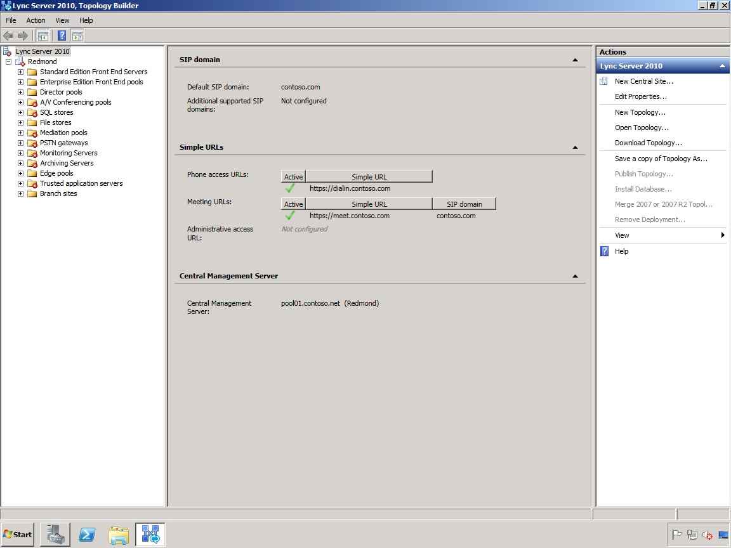Image resolution: width=731 pixels, height=548 pixels.
Task: Expand Standard Edition Front End Servers node
Action: click(x=20, y=72)
